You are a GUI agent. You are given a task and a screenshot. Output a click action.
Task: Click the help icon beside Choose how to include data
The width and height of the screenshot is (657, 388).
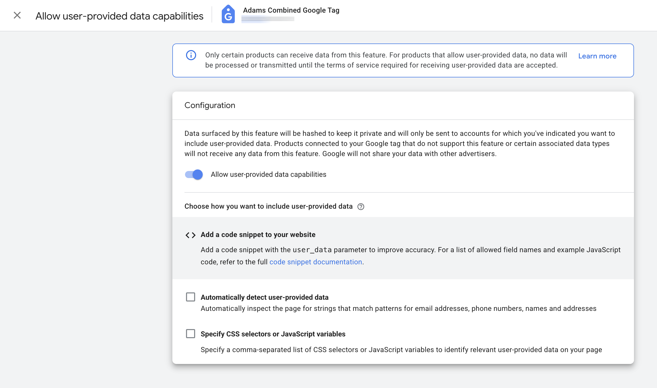(x=361, y=207)
